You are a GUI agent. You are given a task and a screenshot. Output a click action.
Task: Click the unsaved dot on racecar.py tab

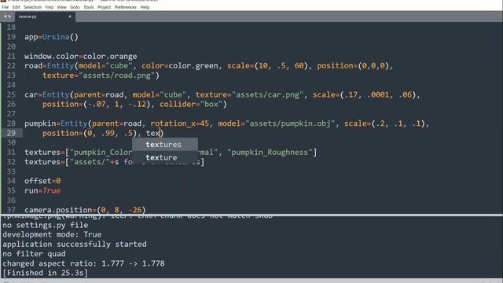click(70, 17)
